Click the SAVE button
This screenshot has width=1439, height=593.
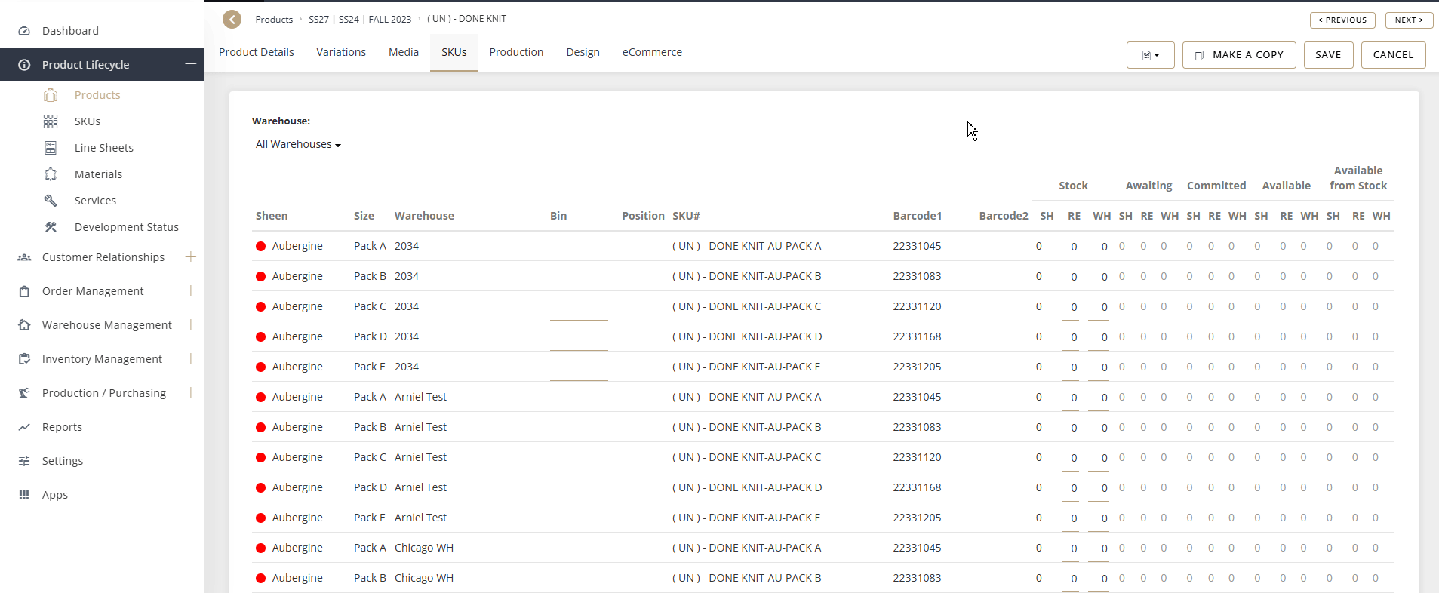coord(1327,55)
